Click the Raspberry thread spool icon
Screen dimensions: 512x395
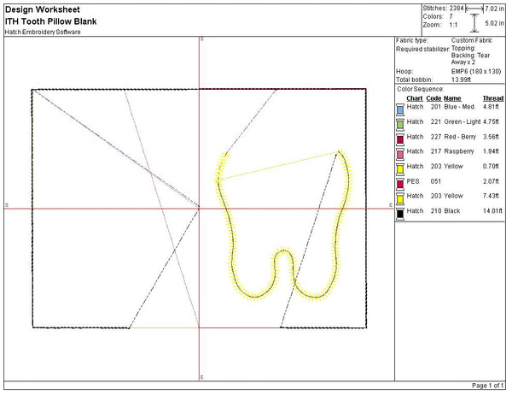tap(399, 152)
